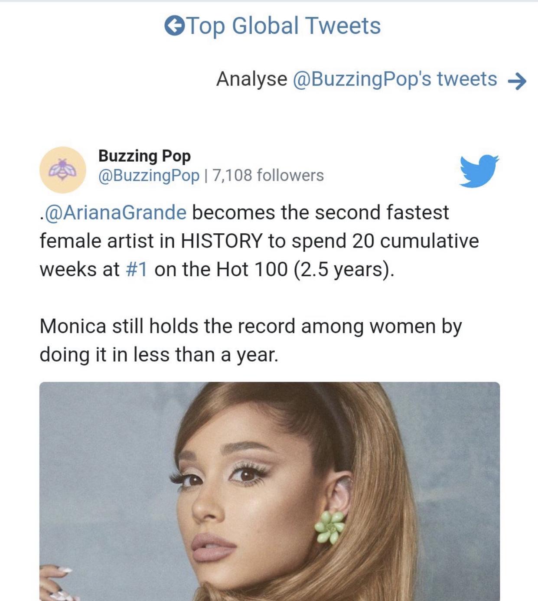538x601 pixels.
Task: Click the word Analyse
Action: point(251,79)
